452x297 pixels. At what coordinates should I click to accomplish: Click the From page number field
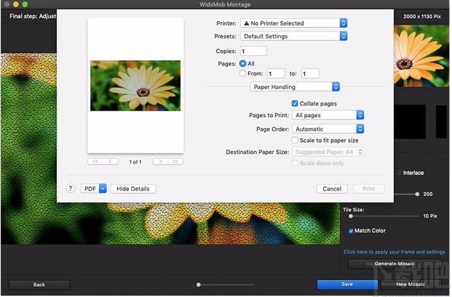pyautogui.click(x=276, y=74)
